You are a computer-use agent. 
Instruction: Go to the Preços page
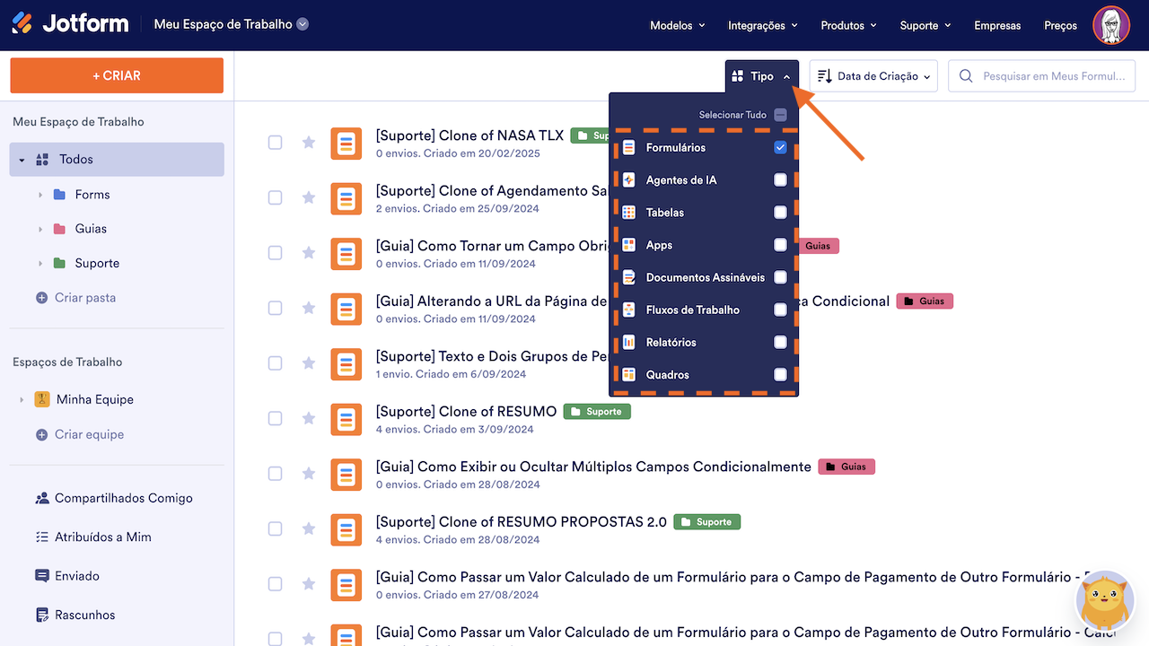pos(1060,25)
